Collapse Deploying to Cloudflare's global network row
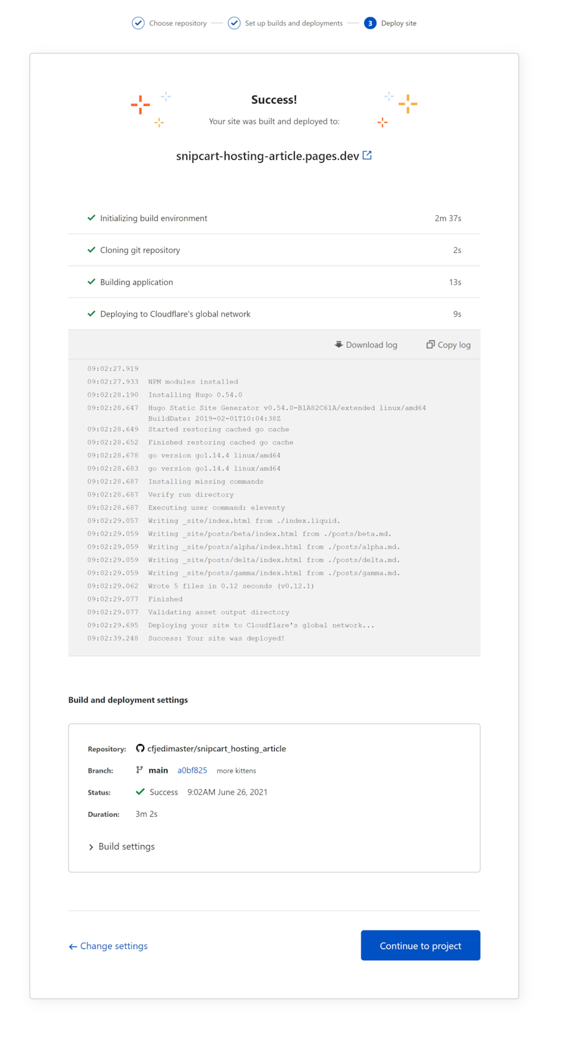The height and width of the screenshot is (1043, 575). click(274, 314)
